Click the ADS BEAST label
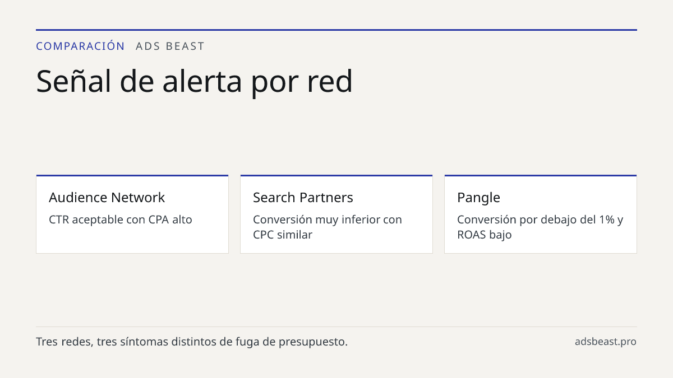673x378 pixels. [x=170, y=46]
